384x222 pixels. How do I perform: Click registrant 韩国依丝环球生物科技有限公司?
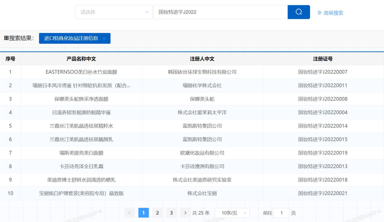(202, 72)
